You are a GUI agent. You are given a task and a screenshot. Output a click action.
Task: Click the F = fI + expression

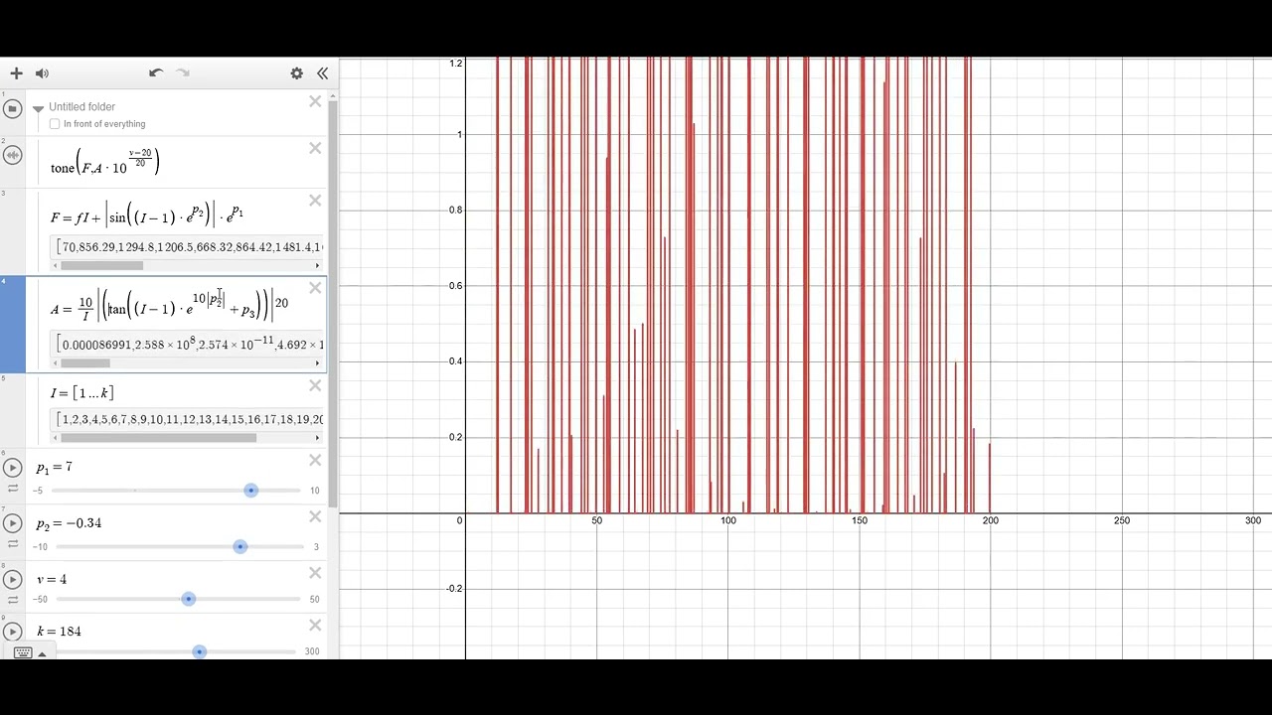[147, 214]
